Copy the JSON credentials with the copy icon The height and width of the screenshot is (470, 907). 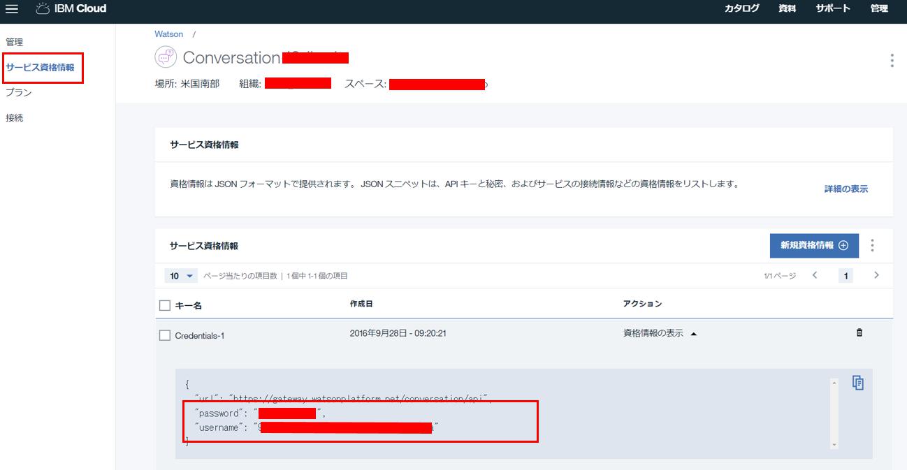tap(858, 383)
